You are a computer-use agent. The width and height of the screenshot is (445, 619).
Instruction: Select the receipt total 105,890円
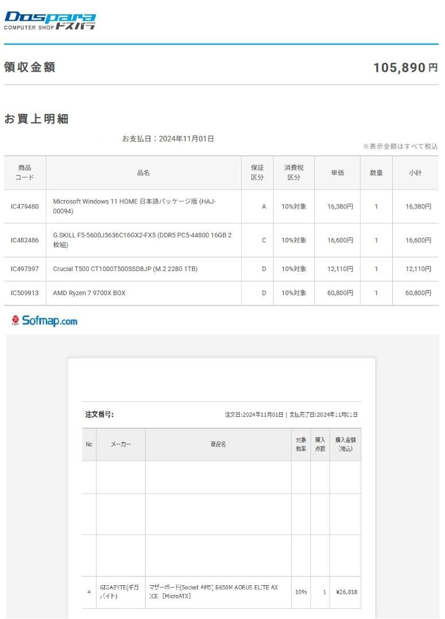(x=405, y=68)
